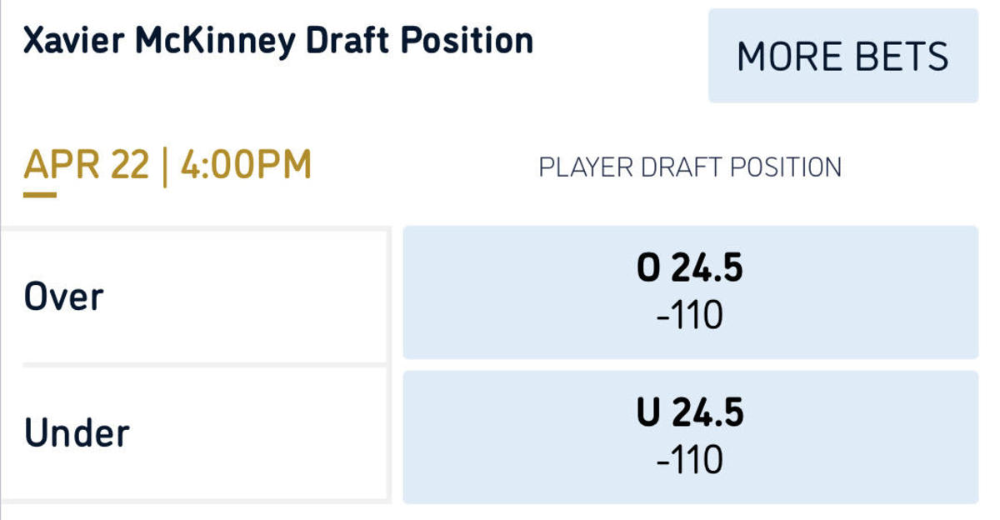
Task: Click the gold underline beneath APR
Action: tap(40, 195)
